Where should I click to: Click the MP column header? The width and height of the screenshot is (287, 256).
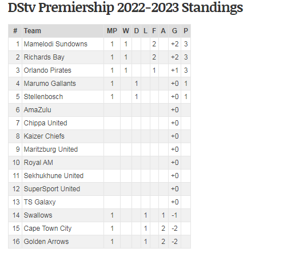click(x=112, y=31)
